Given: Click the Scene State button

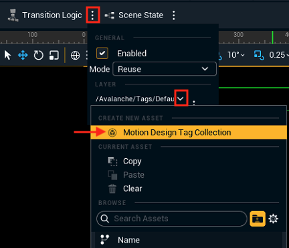Looking at the screenshot, I should tap(134, 15).
